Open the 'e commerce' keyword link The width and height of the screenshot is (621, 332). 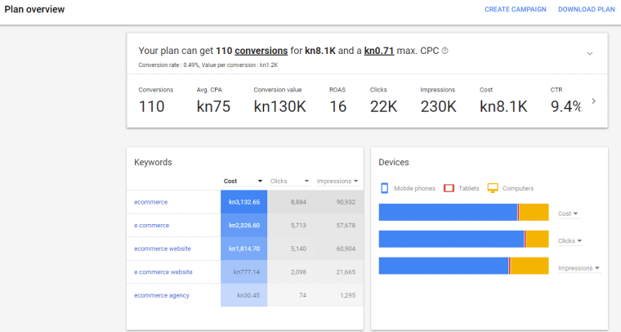tap(151, 226)
